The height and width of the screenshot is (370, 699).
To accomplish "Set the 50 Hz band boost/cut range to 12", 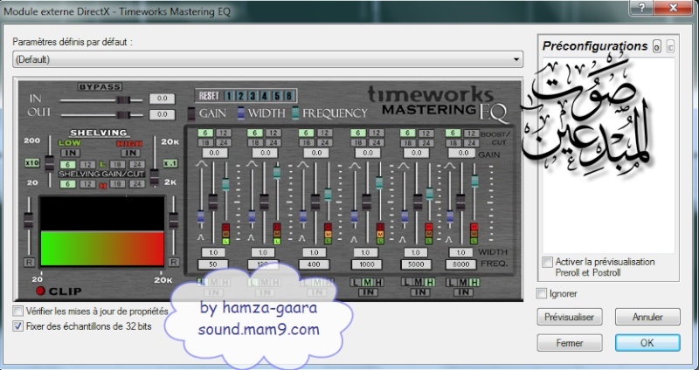I will click(223, 133).
